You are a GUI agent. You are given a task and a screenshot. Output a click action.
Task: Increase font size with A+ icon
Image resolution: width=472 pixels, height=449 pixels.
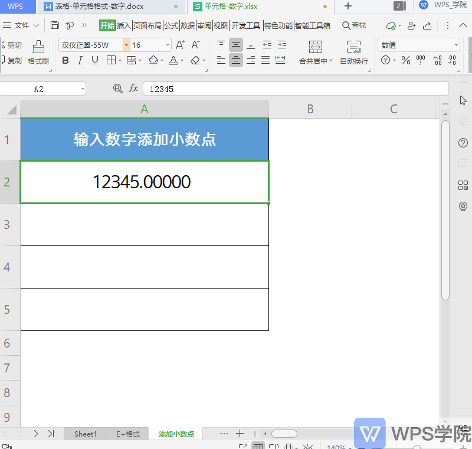[x=181, y=45]
